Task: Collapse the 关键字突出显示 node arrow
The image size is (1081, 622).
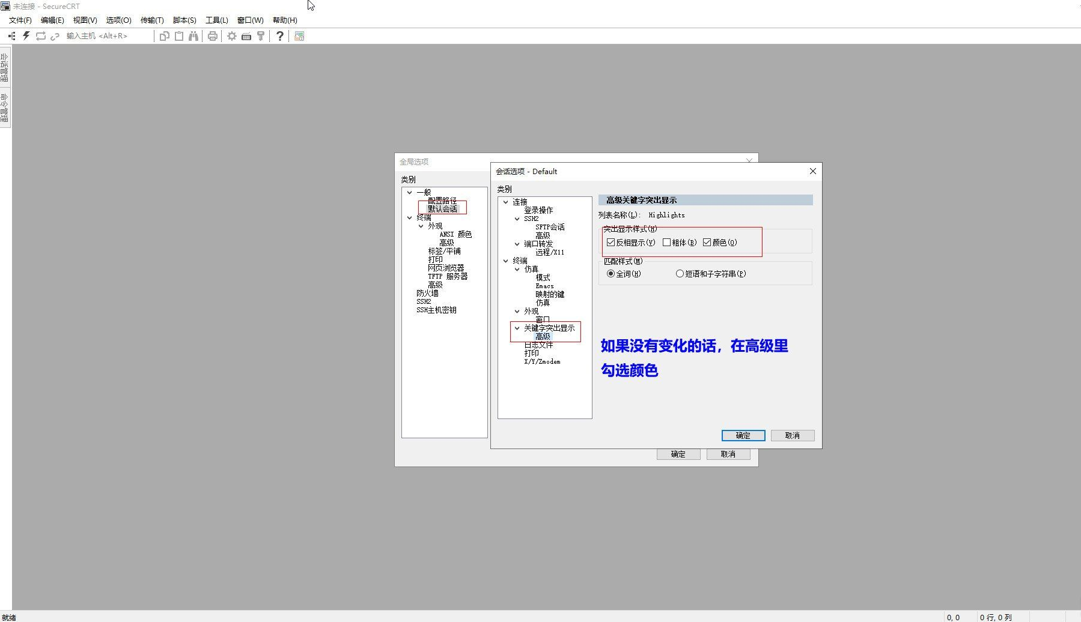Action: (517, 328)
